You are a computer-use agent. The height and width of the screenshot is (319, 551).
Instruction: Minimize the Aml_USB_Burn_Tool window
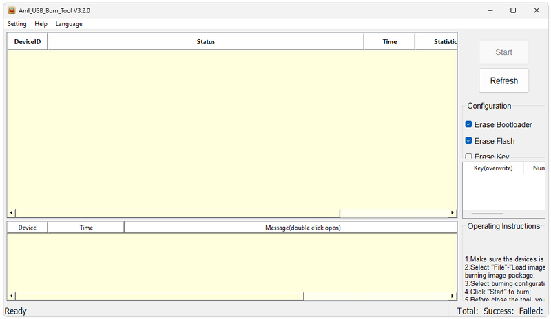490,10
